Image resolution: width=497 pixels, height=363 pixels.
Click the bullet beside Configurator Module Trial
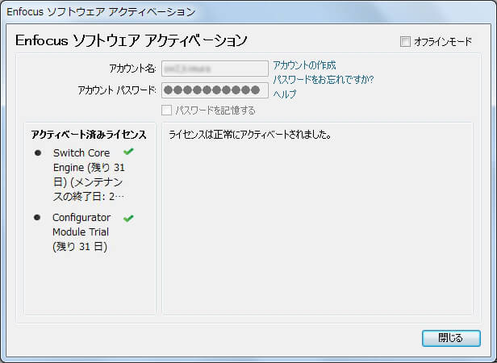tap(37, 218)
